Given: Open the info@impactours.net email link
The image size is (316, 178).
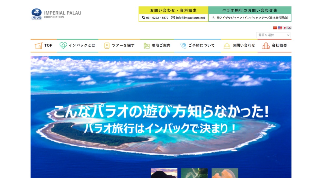Looking at the screenshot, I should tap(190, 18).
